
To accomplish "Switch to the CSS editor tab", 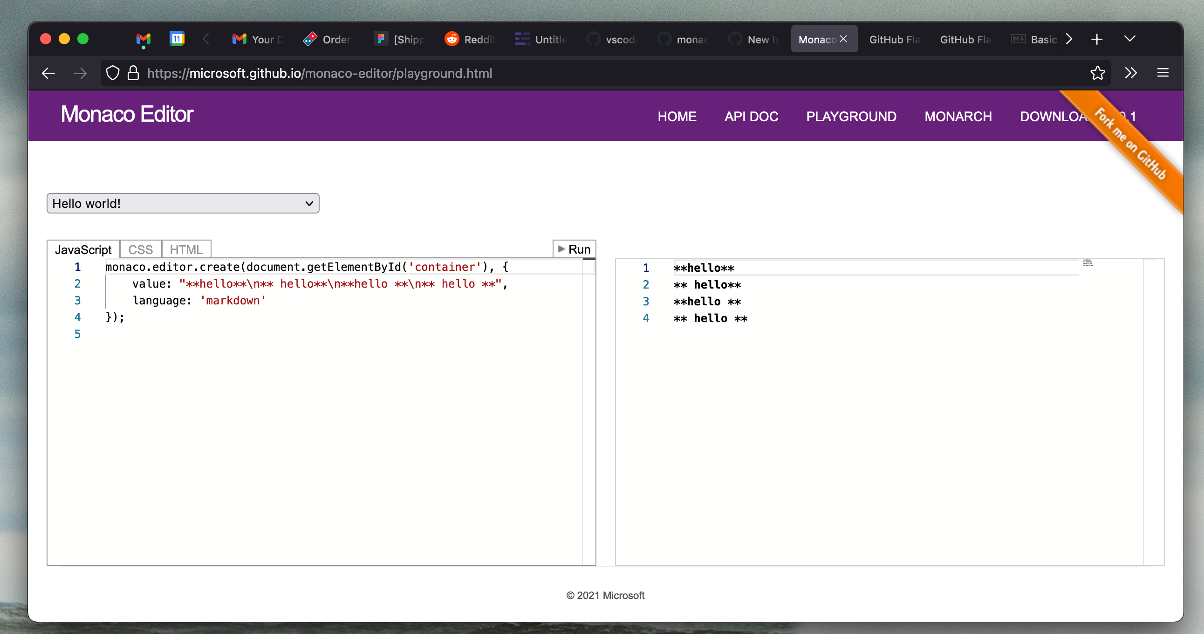I will tap(140, 249).
